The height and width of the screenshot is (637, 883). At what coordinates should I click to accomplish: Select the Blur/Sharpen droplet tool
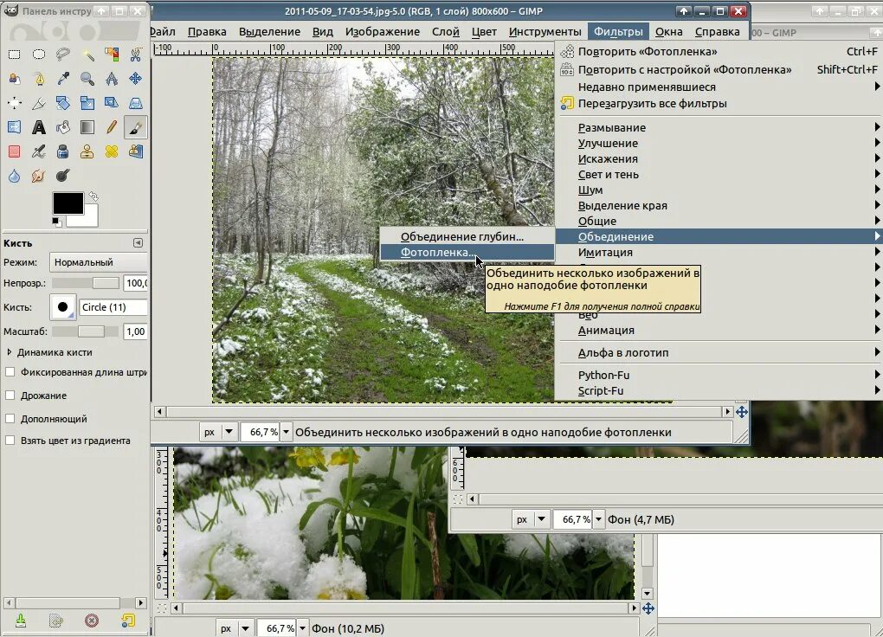14,176
